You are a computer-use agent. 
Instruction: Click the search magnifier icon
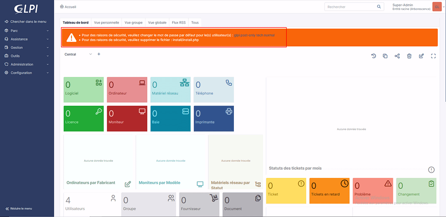379,7
